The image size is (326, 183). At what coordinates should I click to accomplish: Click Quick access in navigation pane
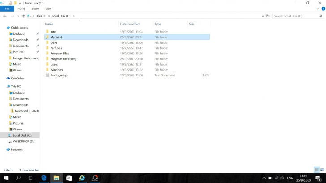[x=19, y=28]
